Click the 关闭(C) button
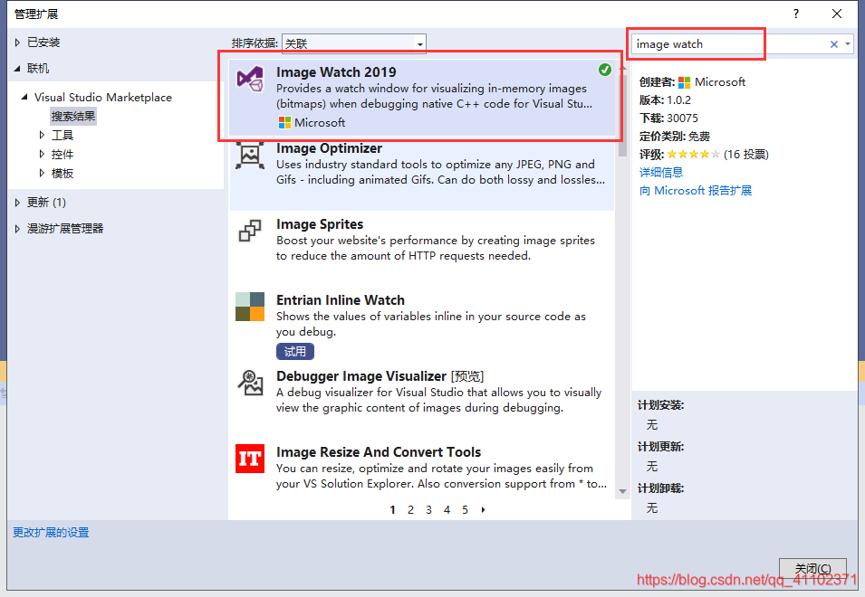 click(812, 569)
